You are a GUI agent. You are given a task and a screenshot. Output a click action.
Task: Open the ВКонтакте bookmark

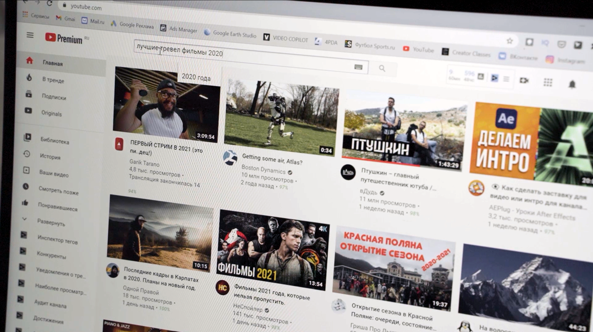pyautogui.click(x=518, y=57)
